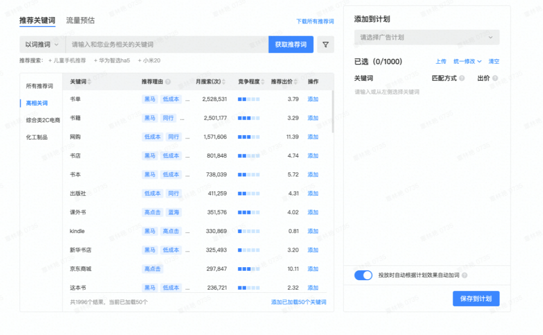The height and width of the screenshot is (335, 543).
Task: Click the help icon next to 出价
Action: 495,78
